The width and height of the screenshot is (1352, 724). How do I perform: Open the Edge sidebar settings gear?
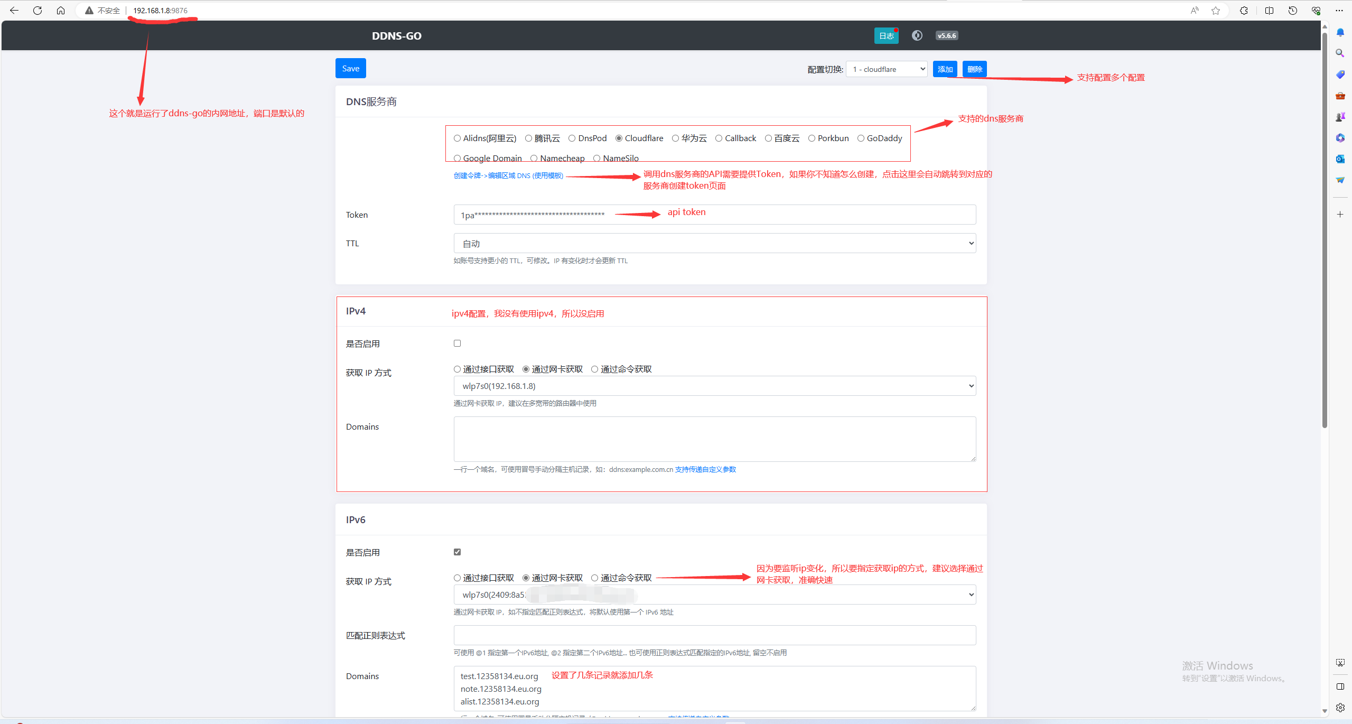(1340, 708)
